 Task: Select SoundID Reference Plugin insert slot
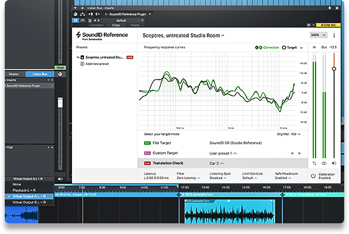[x=29, y=86]
